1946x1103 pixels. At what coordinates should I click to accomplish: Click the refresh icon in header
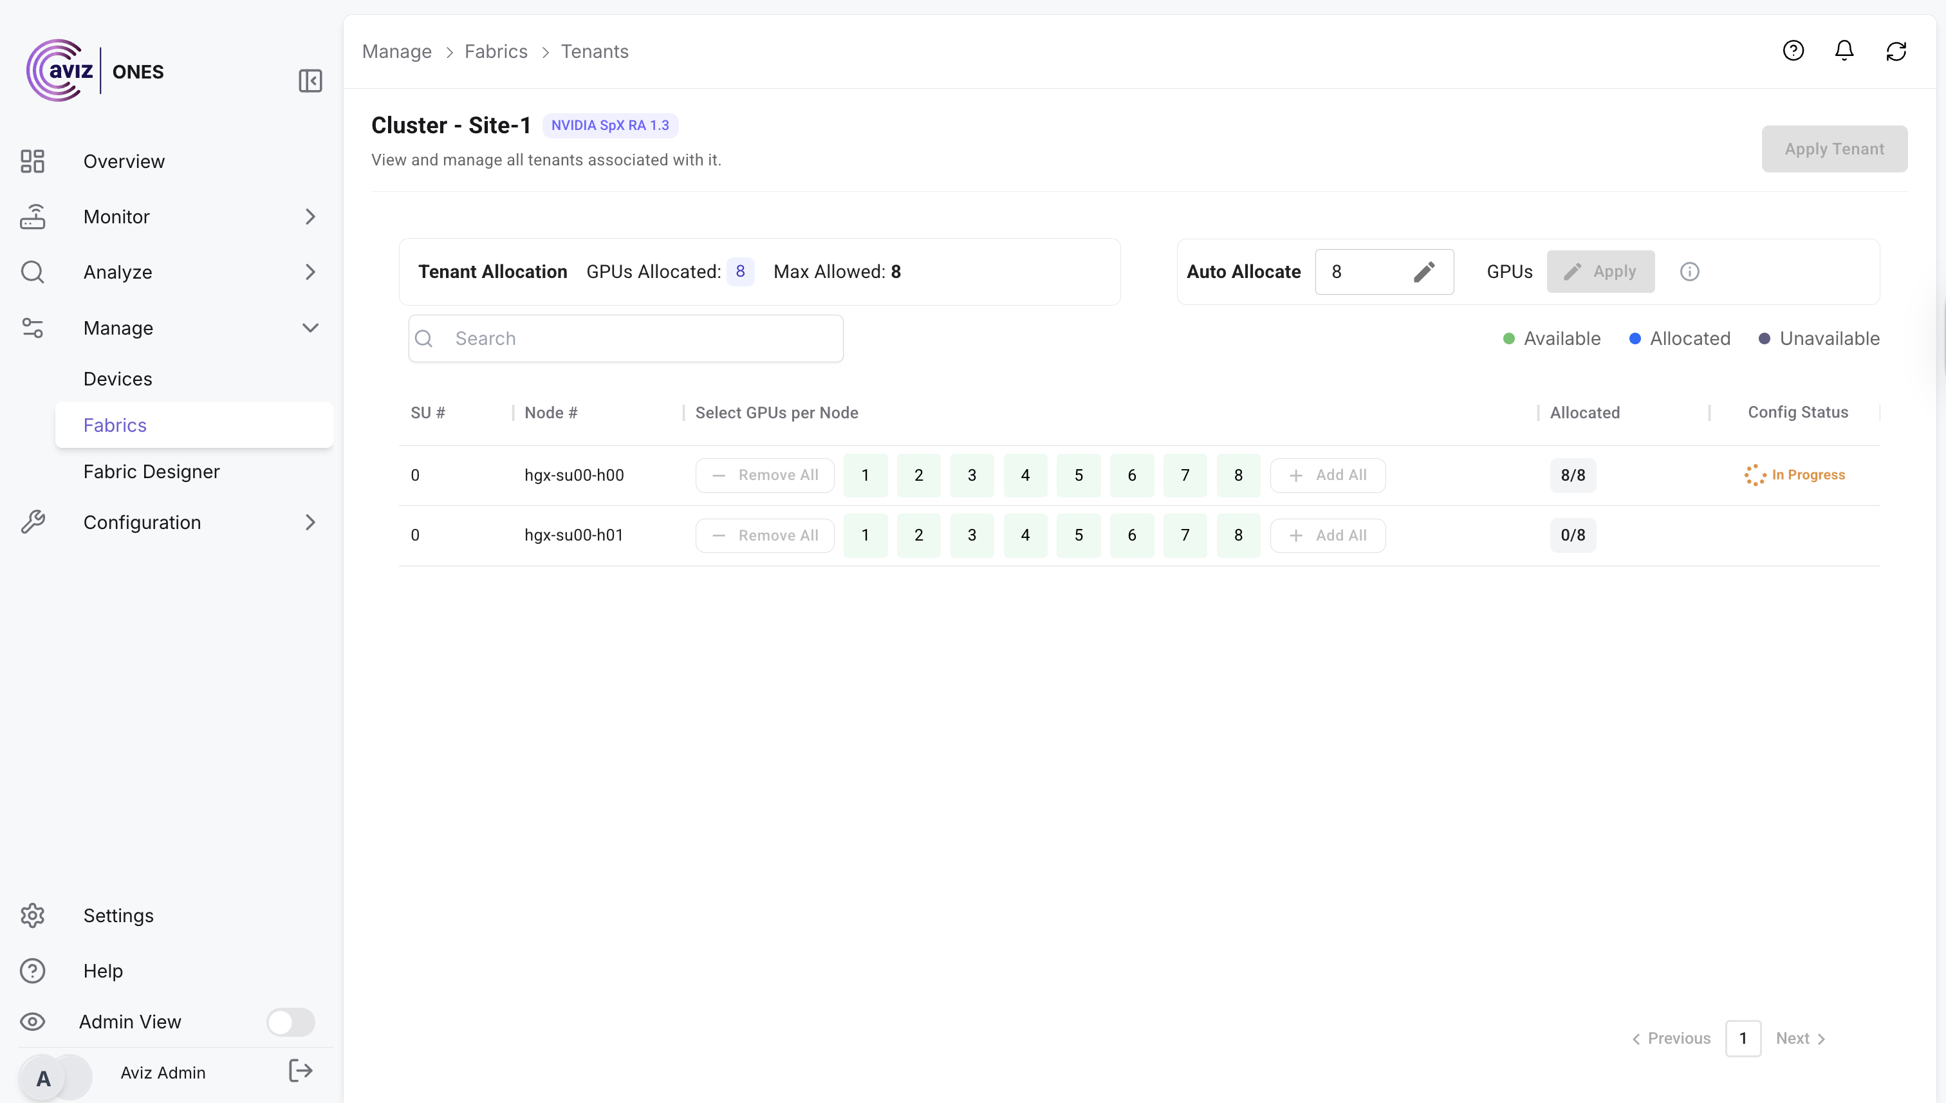click(1895, 51)
